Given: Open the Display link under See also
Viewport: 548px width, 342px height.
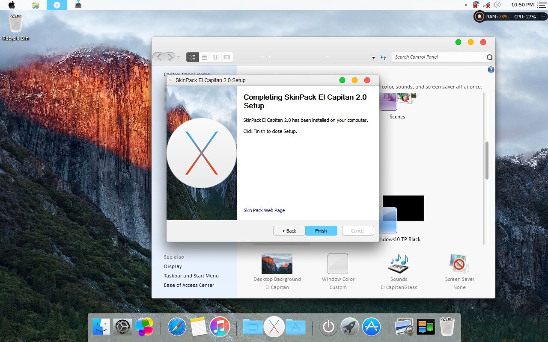Looking at the screenshot, I should [x=173, y=266].
